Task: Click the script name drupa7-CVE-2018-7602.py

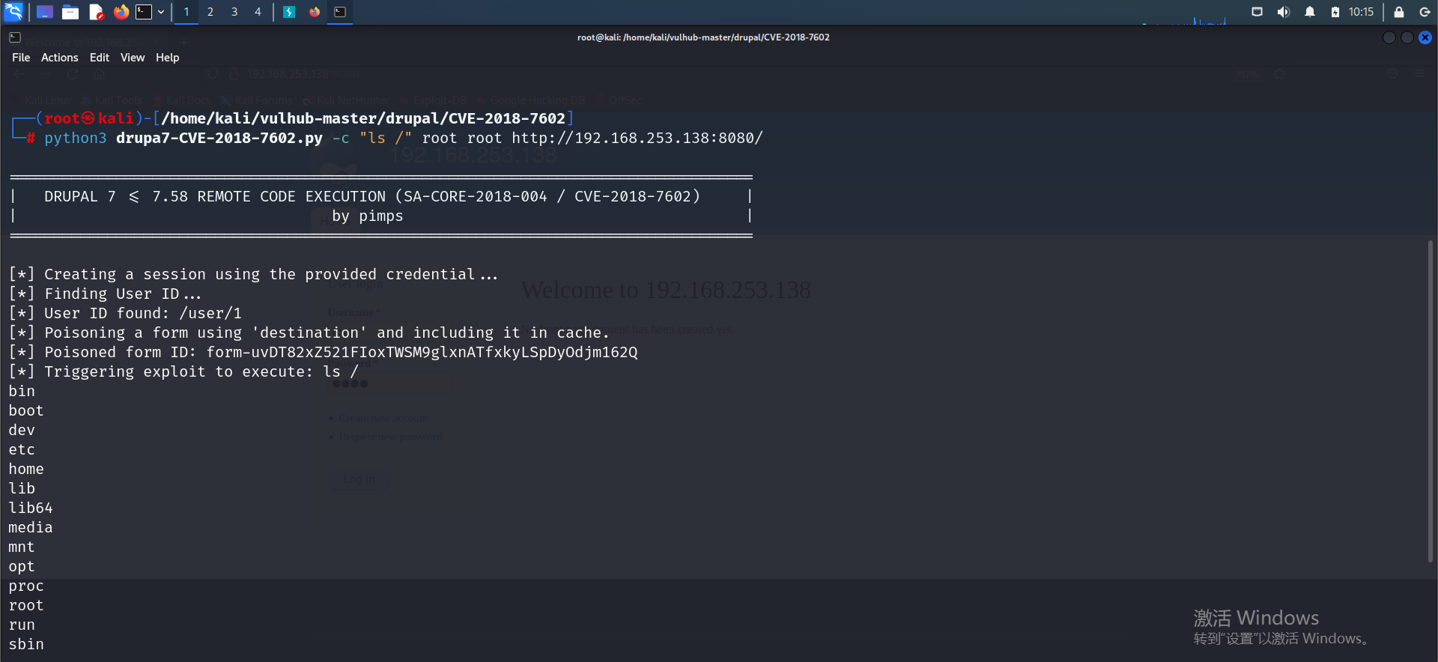Action: (219, 138)
